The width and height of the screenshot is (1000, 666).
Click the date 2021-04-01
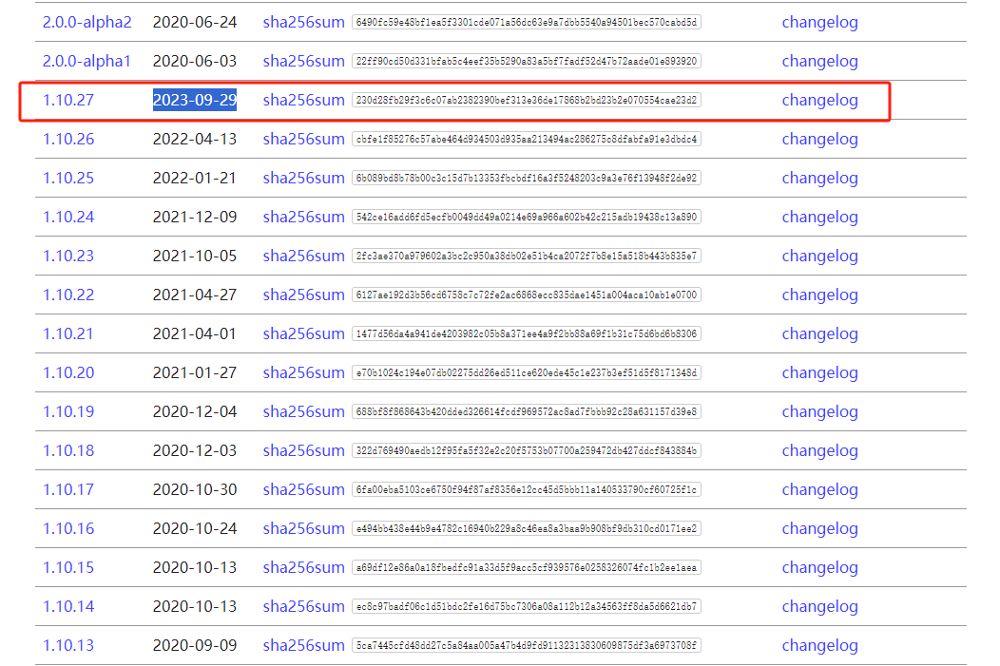click(x=195, y=333)
